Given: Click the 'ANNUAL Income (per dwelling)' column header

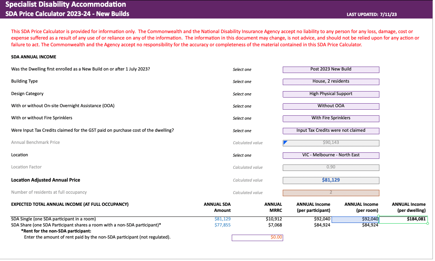Looking at the screenshot, I should (x=409, y=207).
